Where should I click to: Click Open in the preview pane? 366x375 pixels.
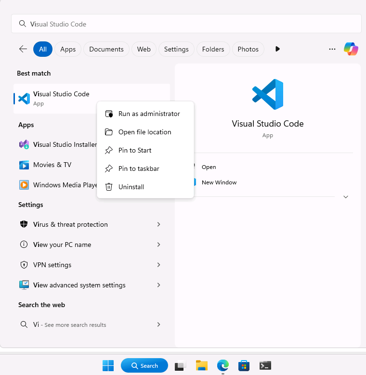coord(209,167)
